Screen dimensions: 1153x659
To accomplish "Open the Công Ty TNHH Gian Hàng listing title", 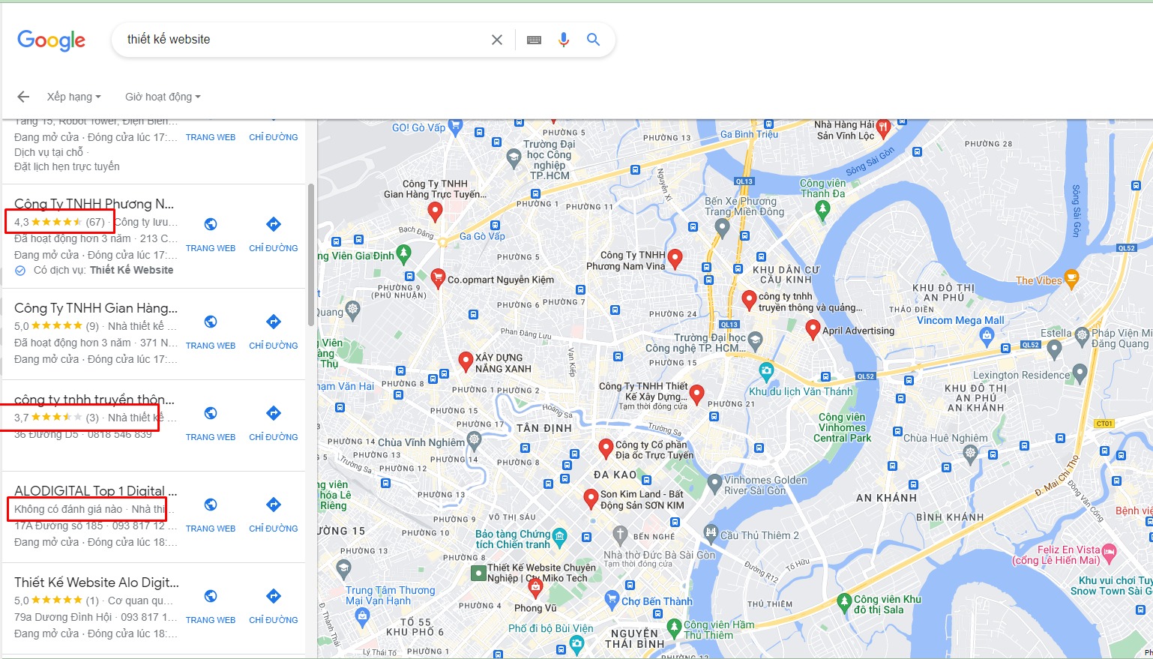I will [x=96, y=308].
